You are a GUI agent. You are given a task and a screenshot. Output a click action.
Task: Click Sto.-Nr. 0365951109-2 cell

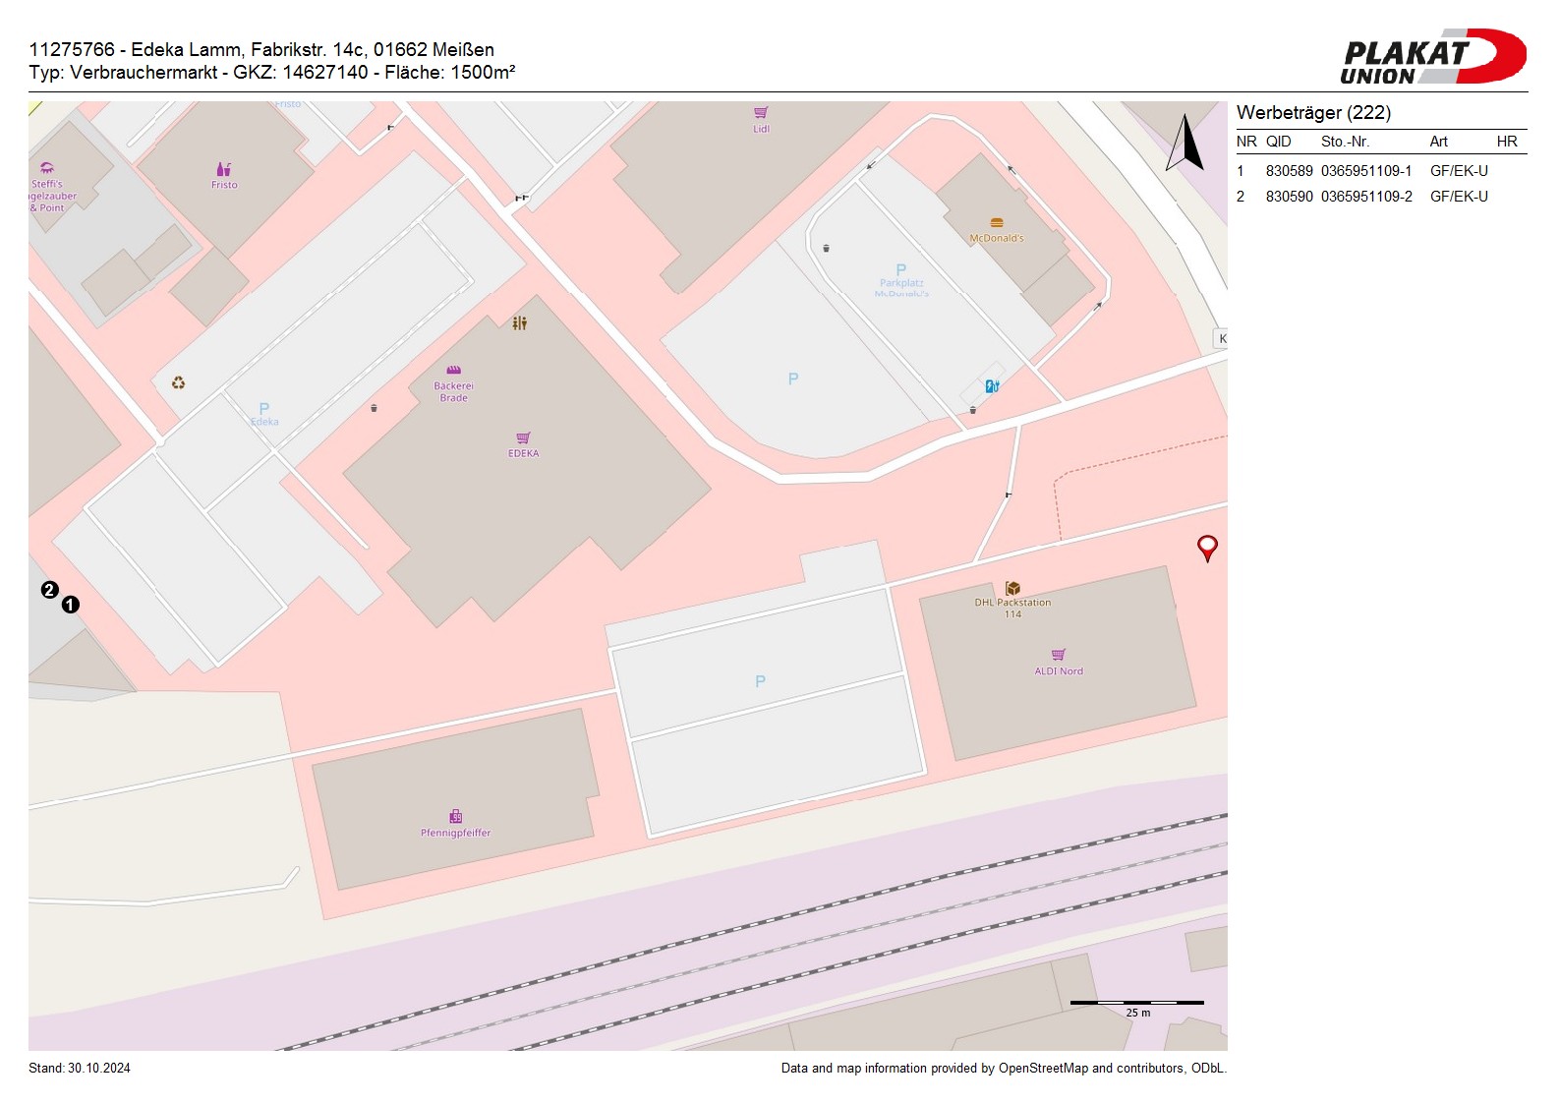click(1366, 197)
